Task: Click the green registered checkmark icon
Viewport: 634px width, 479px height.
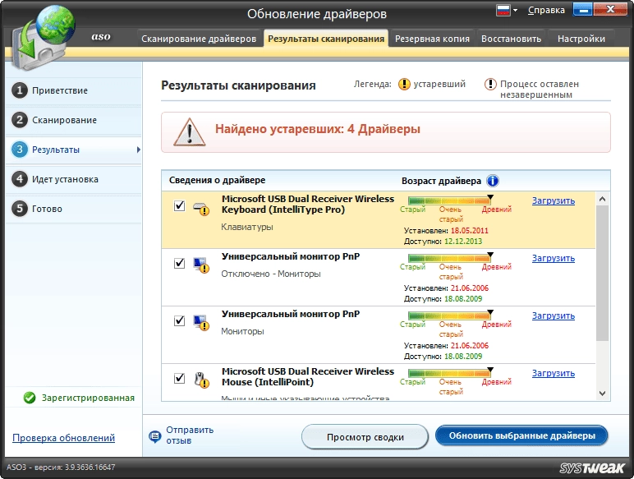Action: click(x=30, y=398)
